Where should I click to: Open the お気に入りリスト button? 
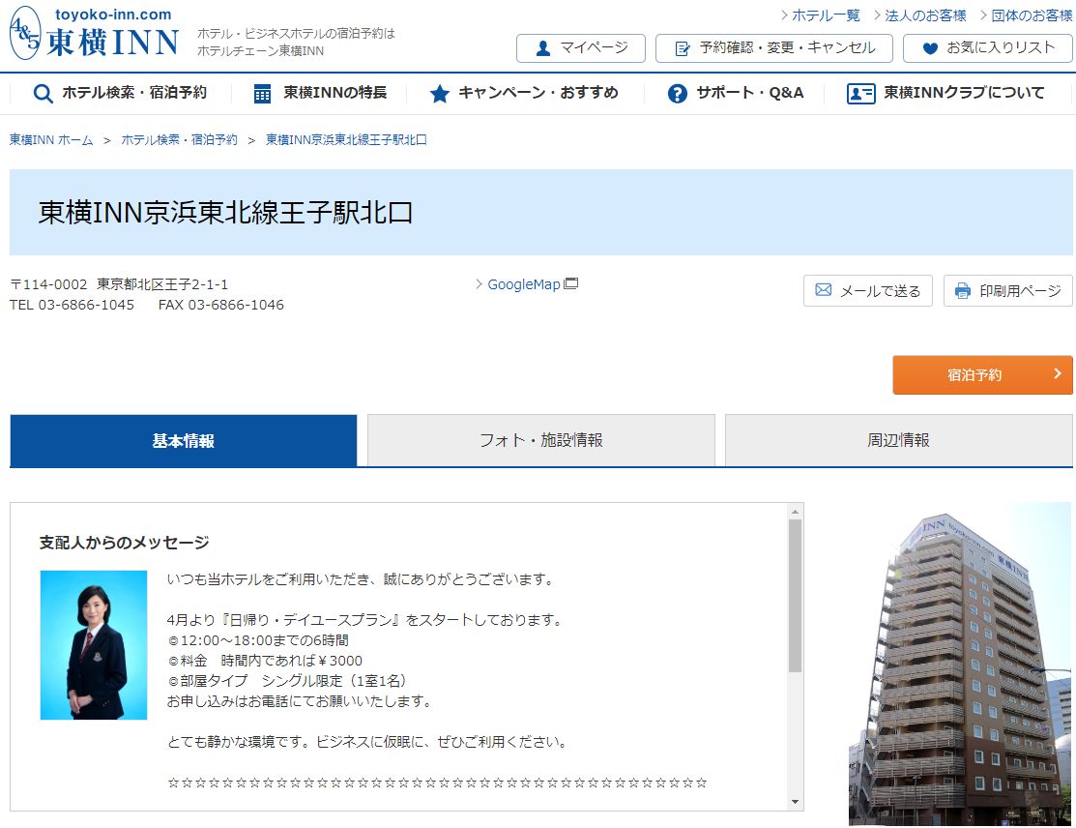(x=987, y=48)
